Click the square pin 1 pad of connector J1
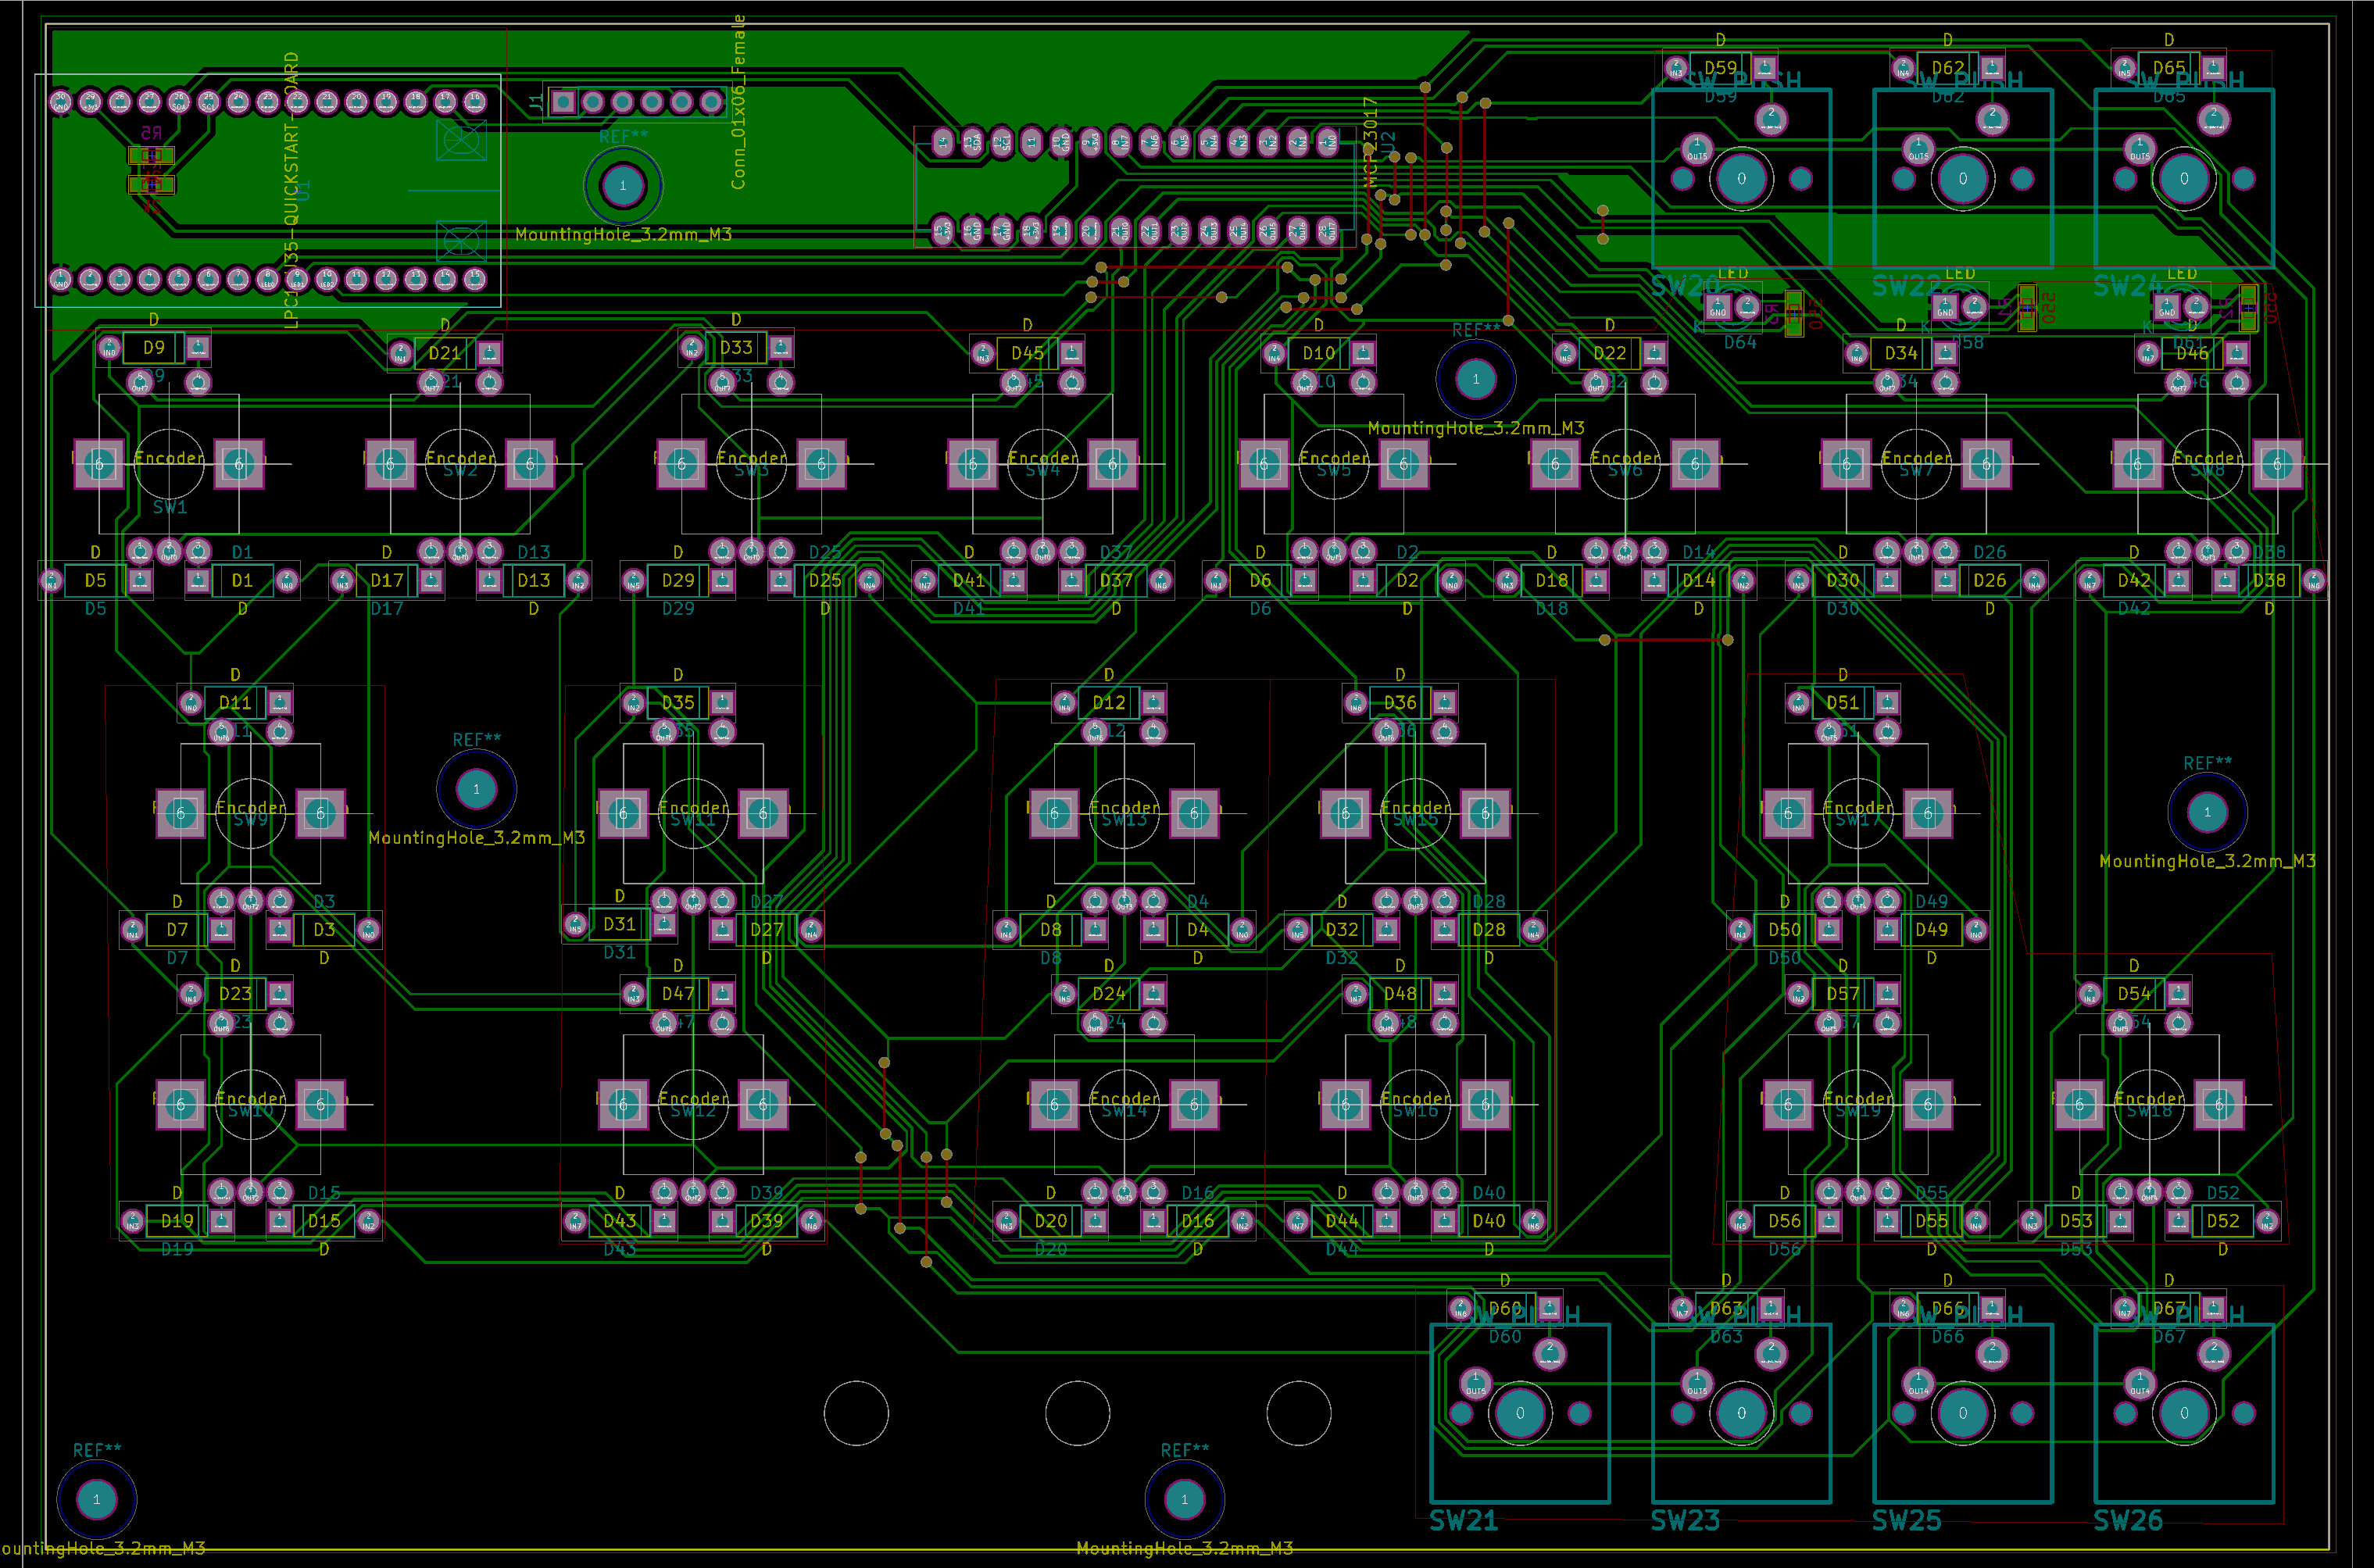The image size is (2374, 1568). (563, 102)
